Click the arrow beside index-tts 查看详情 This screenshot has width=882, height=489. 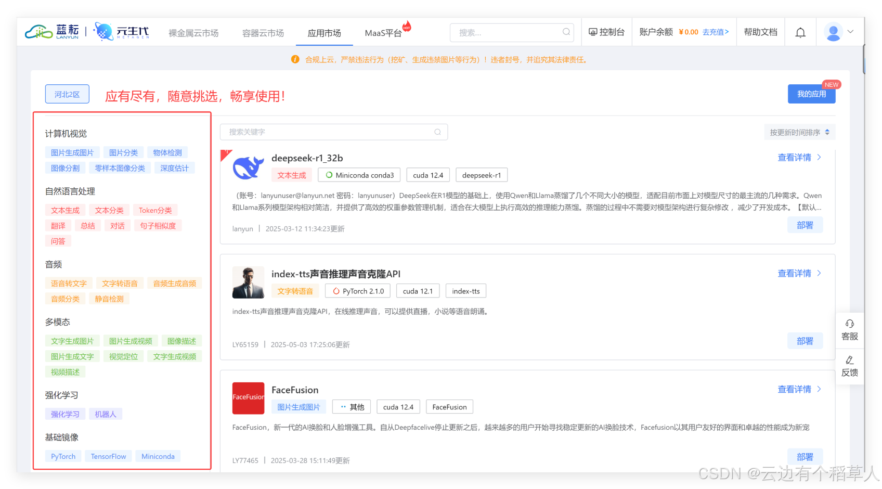click(819, 273)
